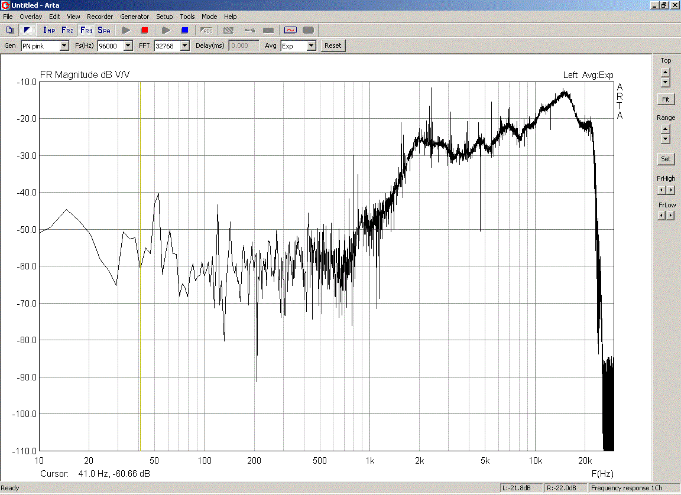Open the Overlay menu

[31, 17]
